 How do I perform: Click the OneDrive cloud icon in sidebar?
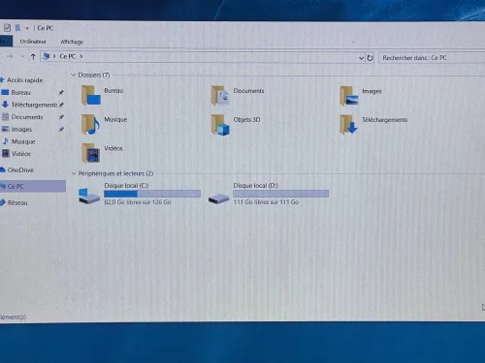click(3, 169)
